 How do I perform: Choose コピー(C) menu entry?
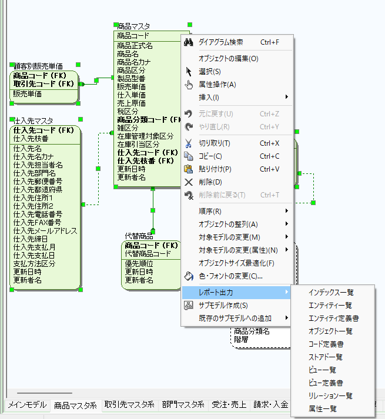(x=237, y=156)
